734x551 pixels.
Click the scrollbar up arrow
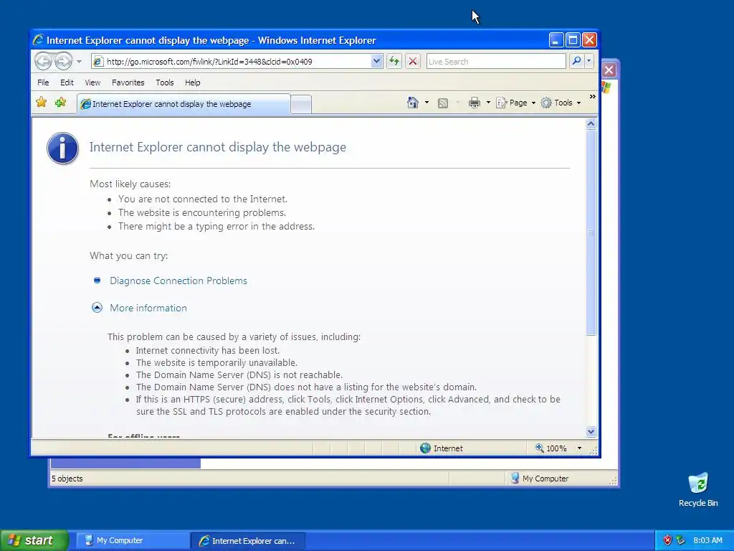click(591, 123)
